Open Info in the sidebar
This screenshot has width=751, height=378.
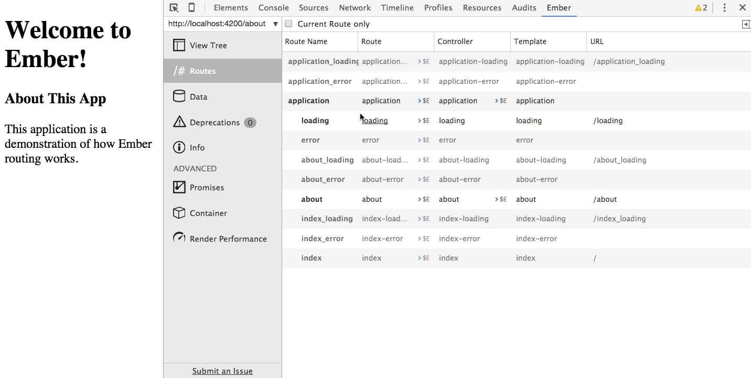222,147
